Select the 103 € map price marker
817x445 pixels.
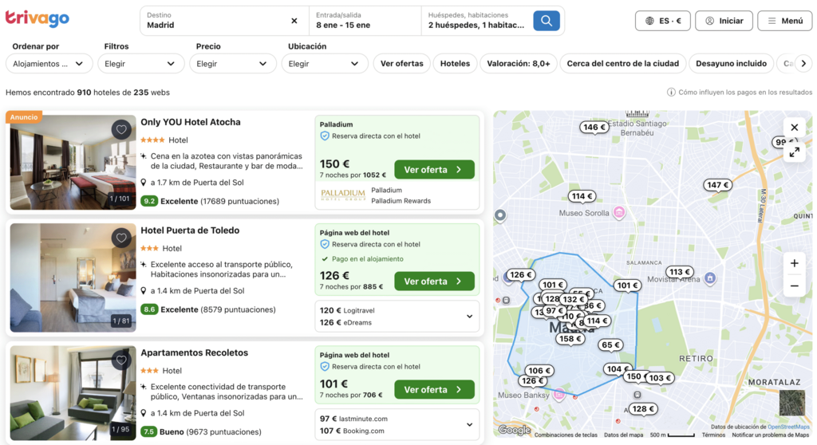point(660,378)
